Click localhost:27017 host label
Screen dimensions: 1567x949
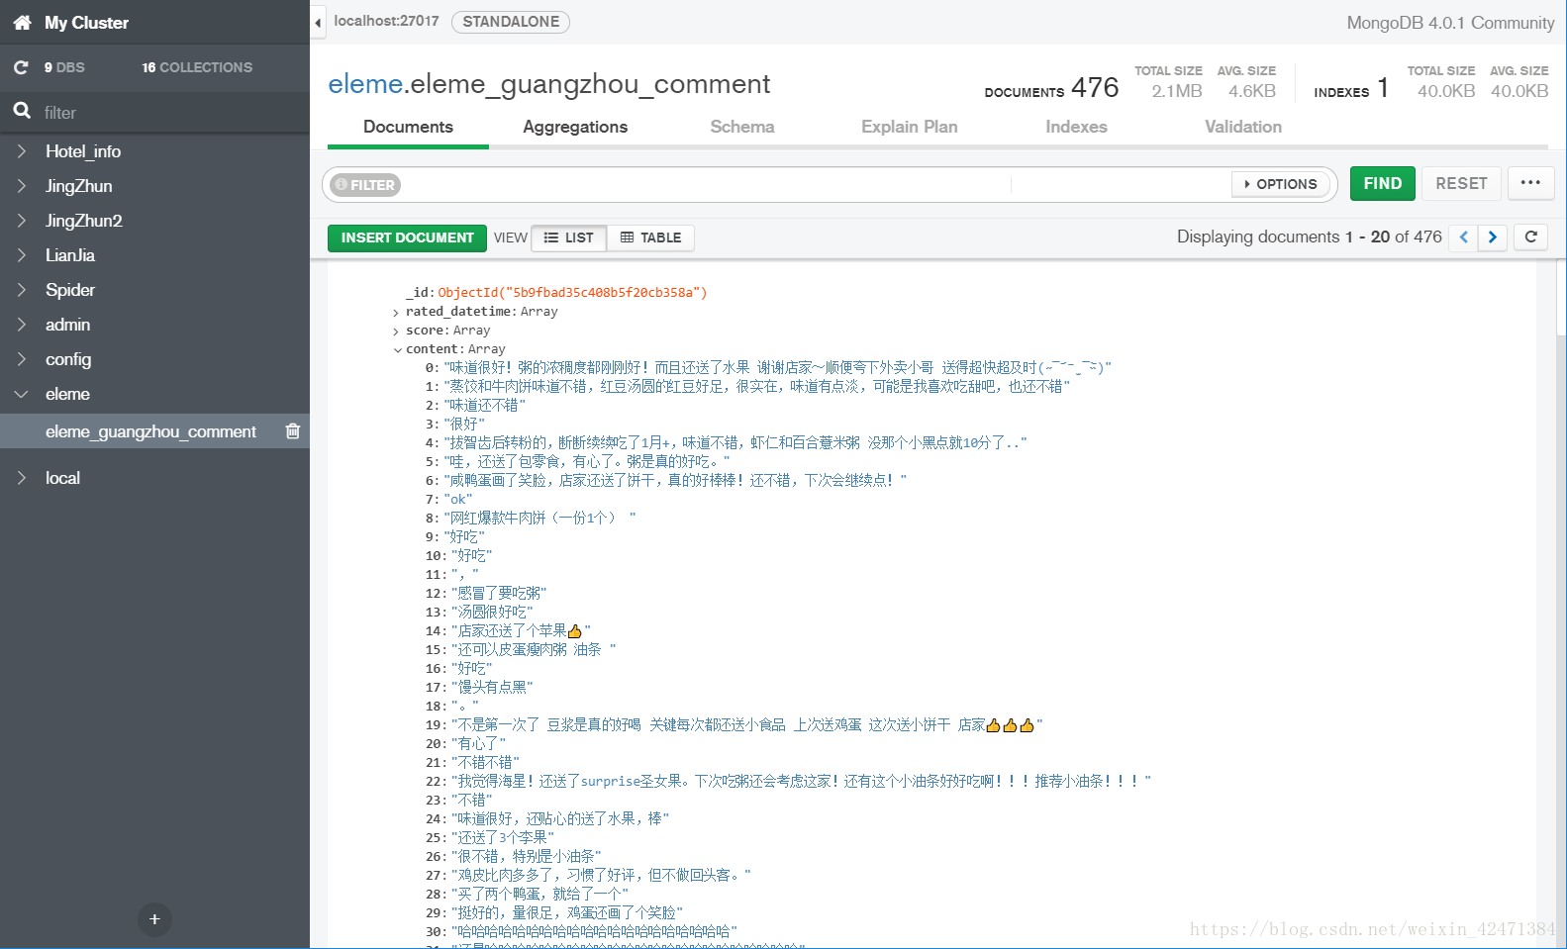[x=386, y=21]
